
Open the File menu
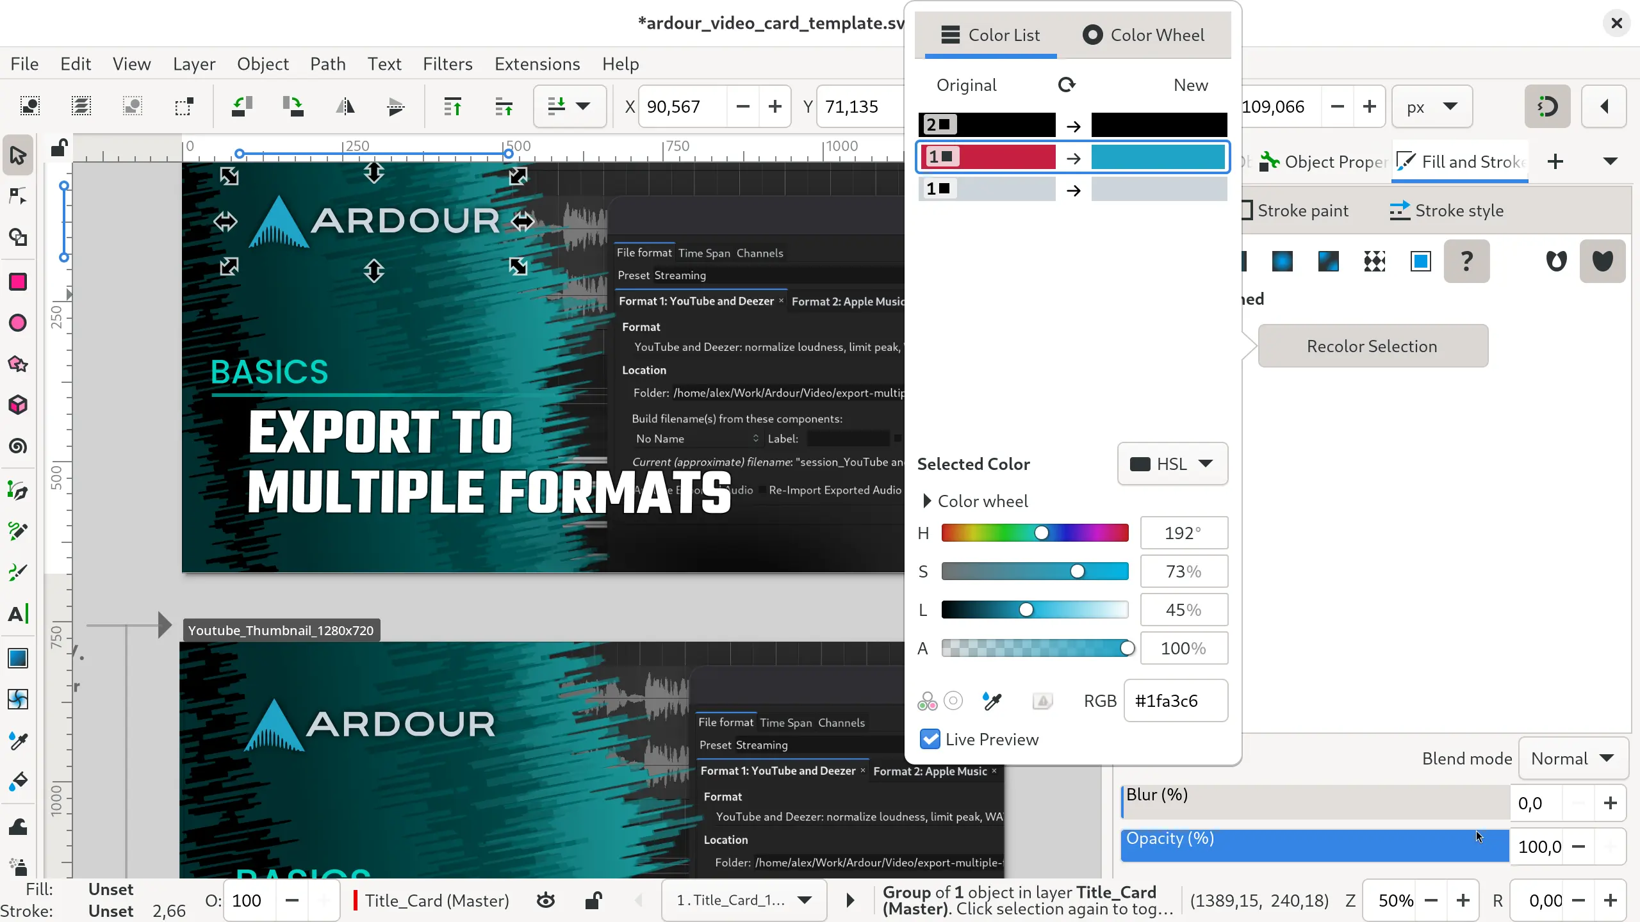(24, 64)
